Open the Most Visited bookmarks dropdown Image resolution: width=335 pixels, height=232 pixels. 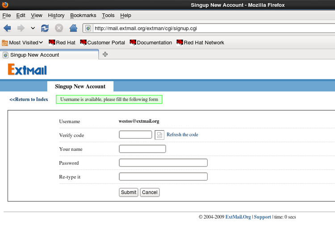tap(22, 43)
